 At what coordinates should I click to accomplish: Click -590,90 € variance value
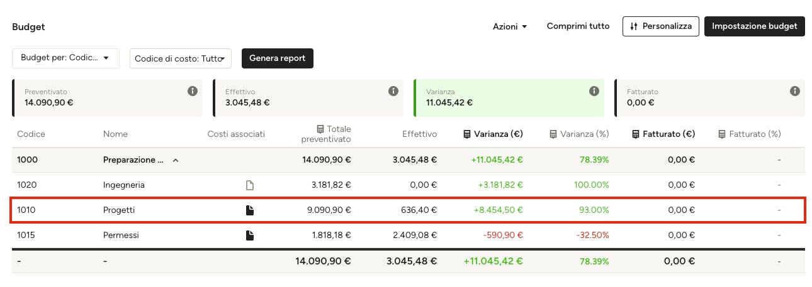502,236
